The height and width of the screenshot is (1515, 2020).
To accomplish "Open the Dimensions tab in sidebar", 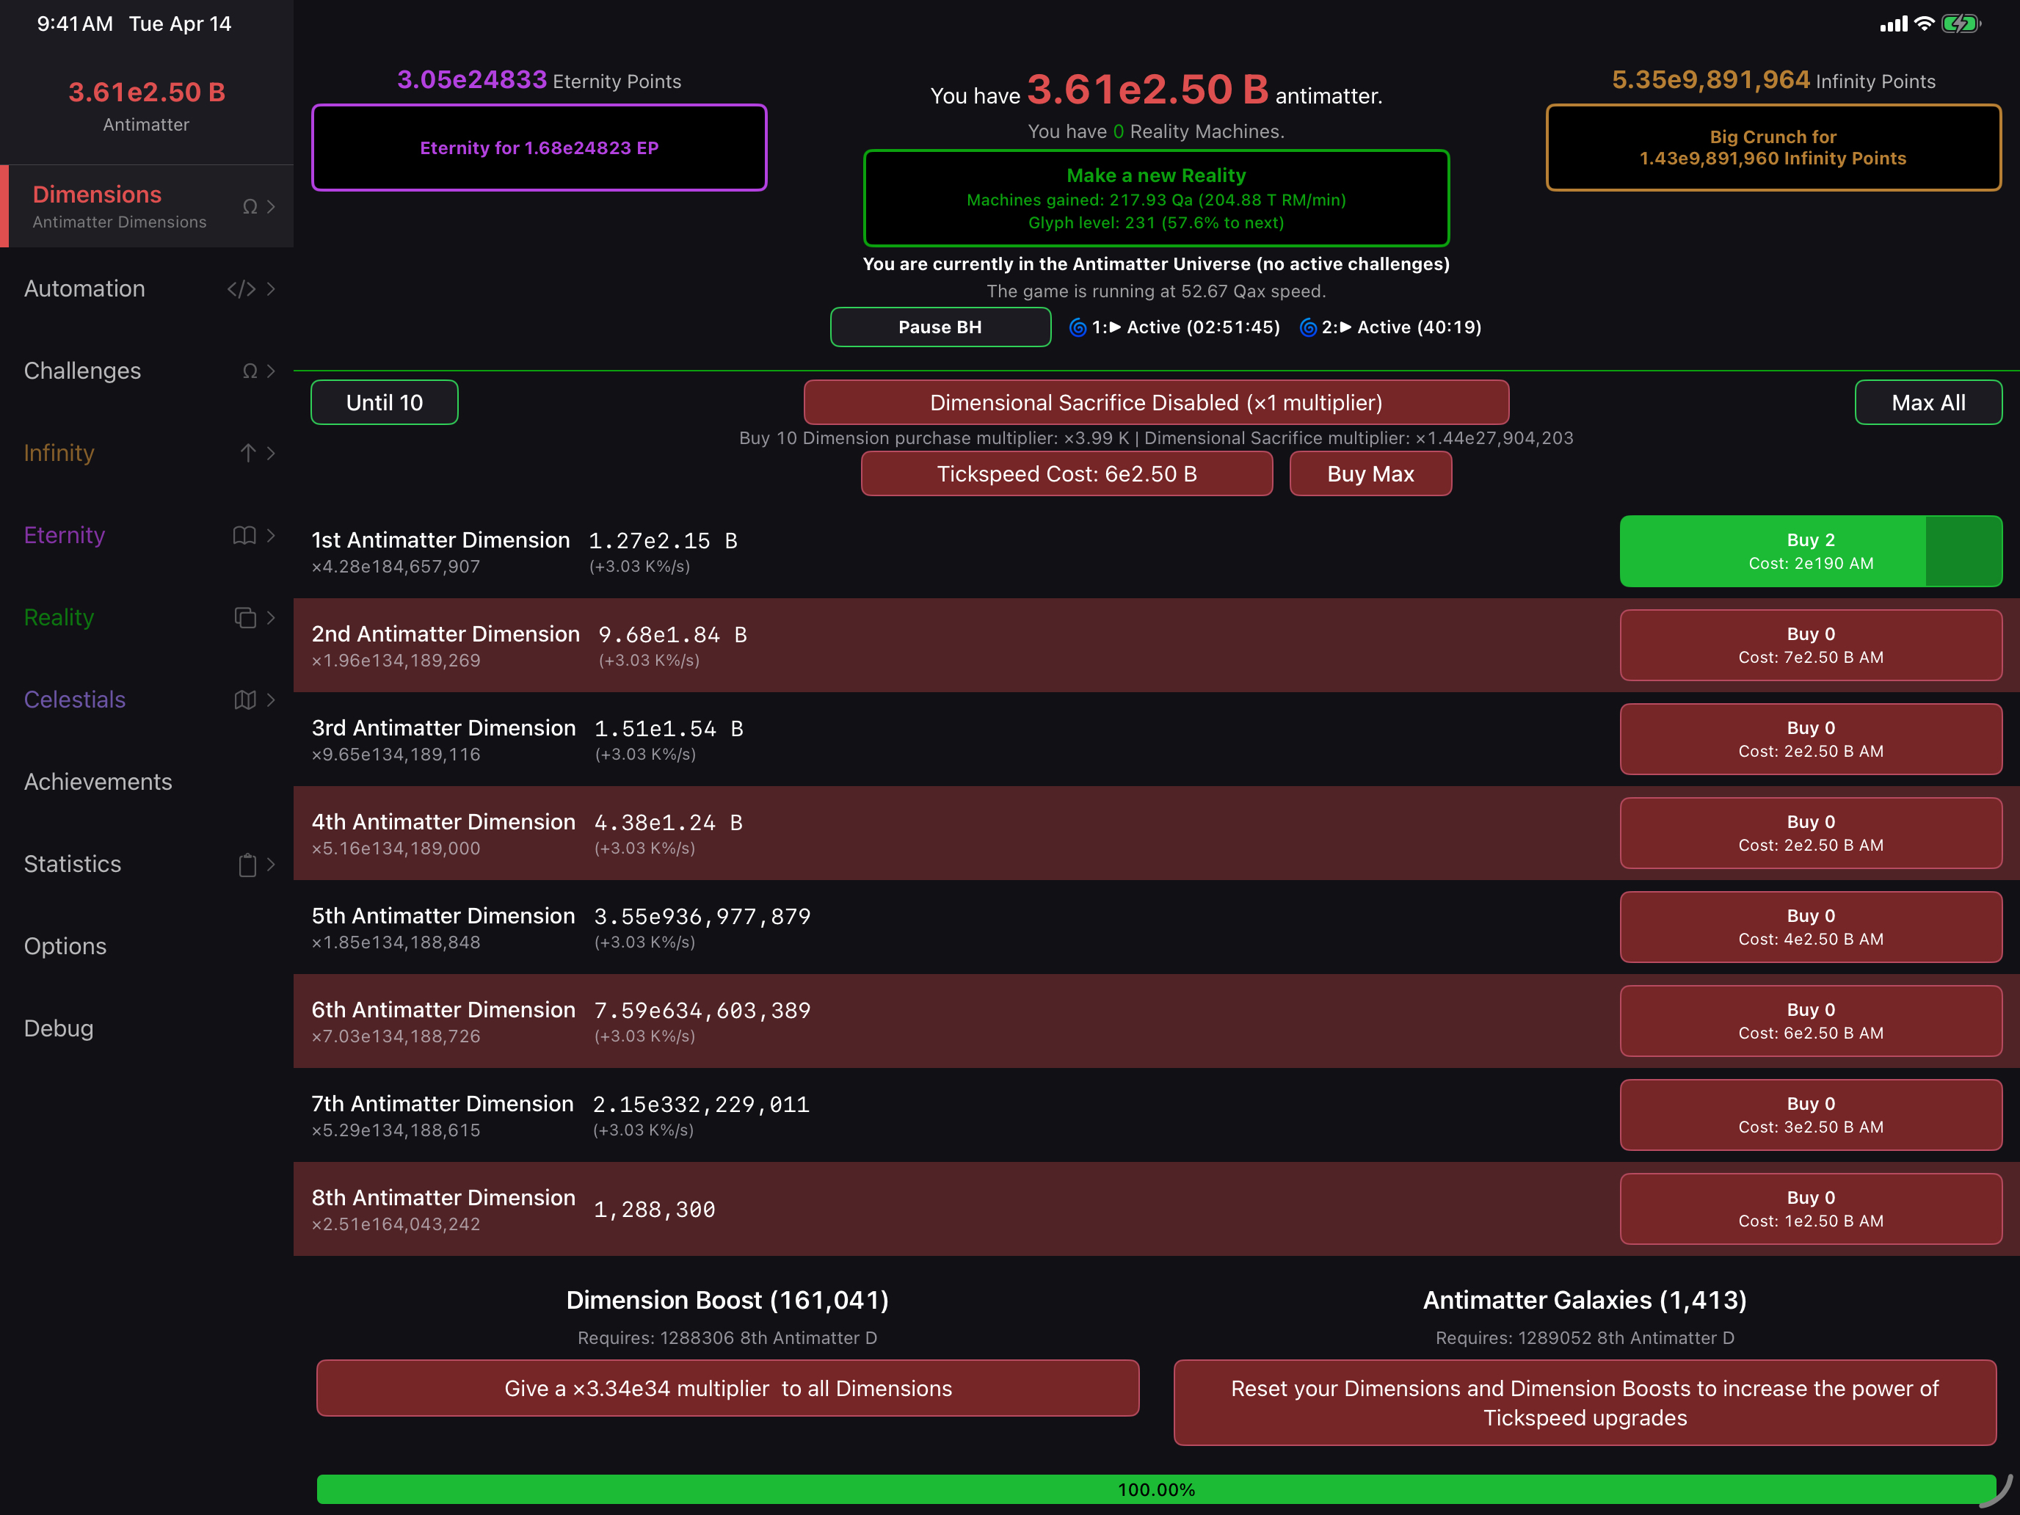I will (146, 206).
